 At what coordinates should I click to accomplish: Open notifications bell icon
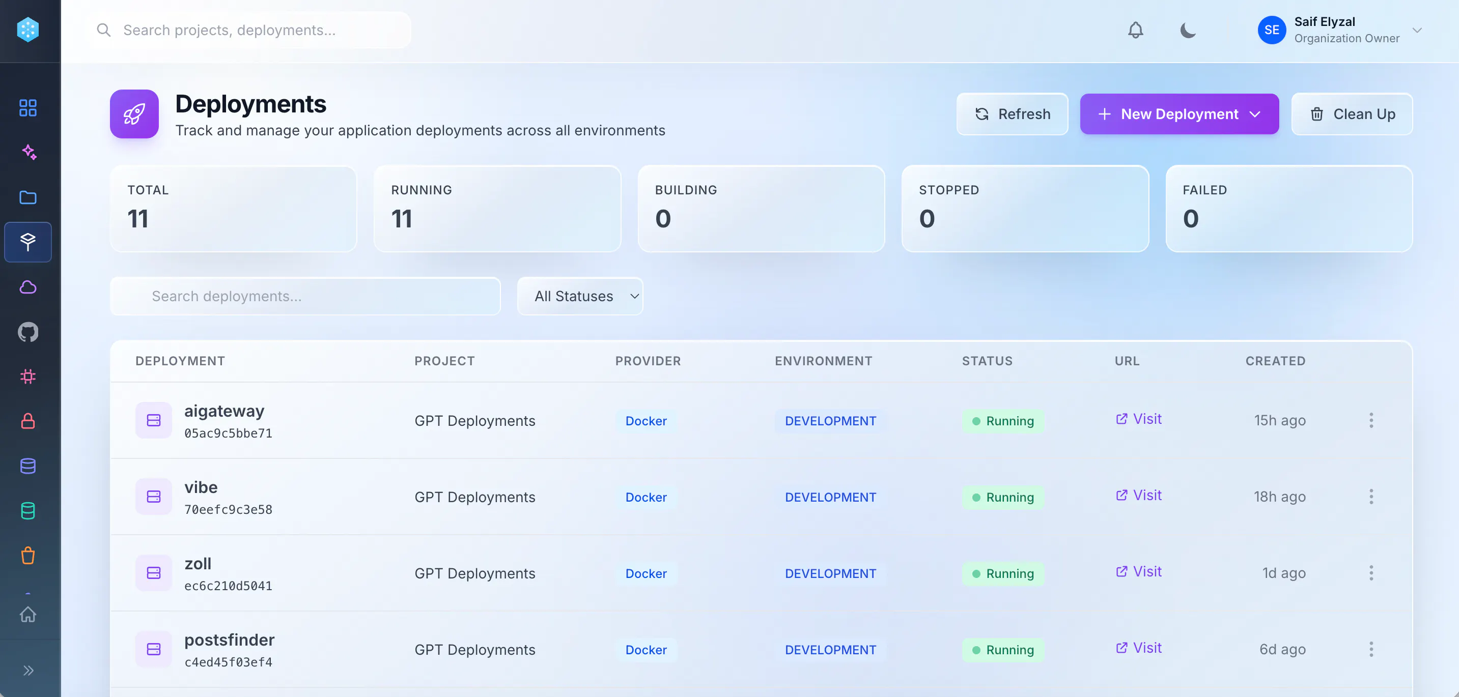coord(1136,30)
